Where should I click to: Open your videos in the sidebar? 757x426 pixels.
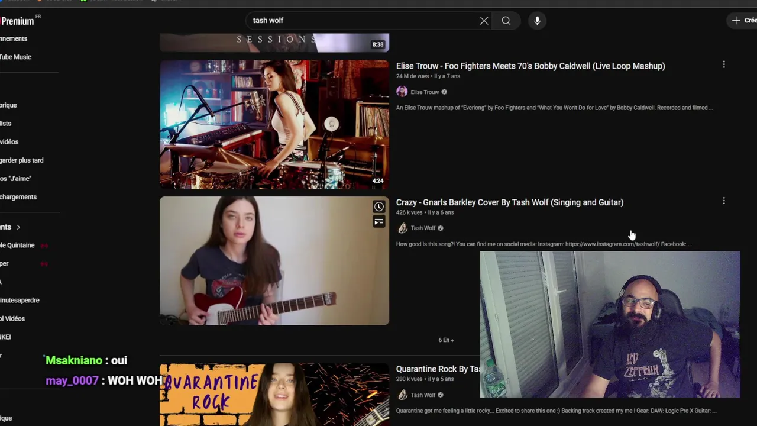[x=9, y=142]
